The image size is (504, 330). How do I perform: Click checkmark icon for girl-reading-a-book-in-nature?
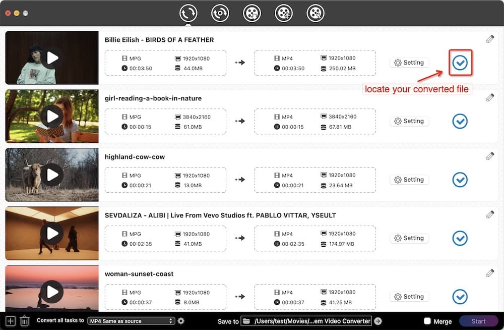click(x=460, y=122)
